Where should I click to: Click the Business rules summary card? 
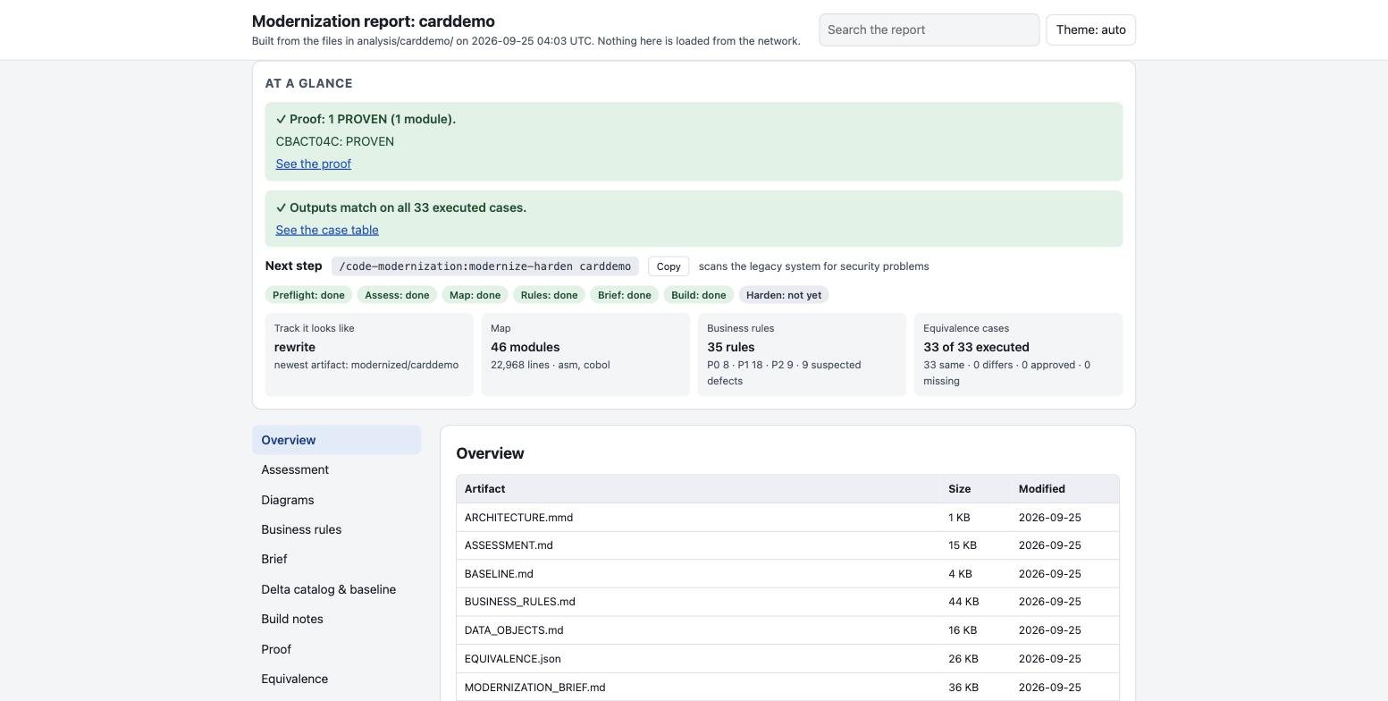(x=802, y=354)
